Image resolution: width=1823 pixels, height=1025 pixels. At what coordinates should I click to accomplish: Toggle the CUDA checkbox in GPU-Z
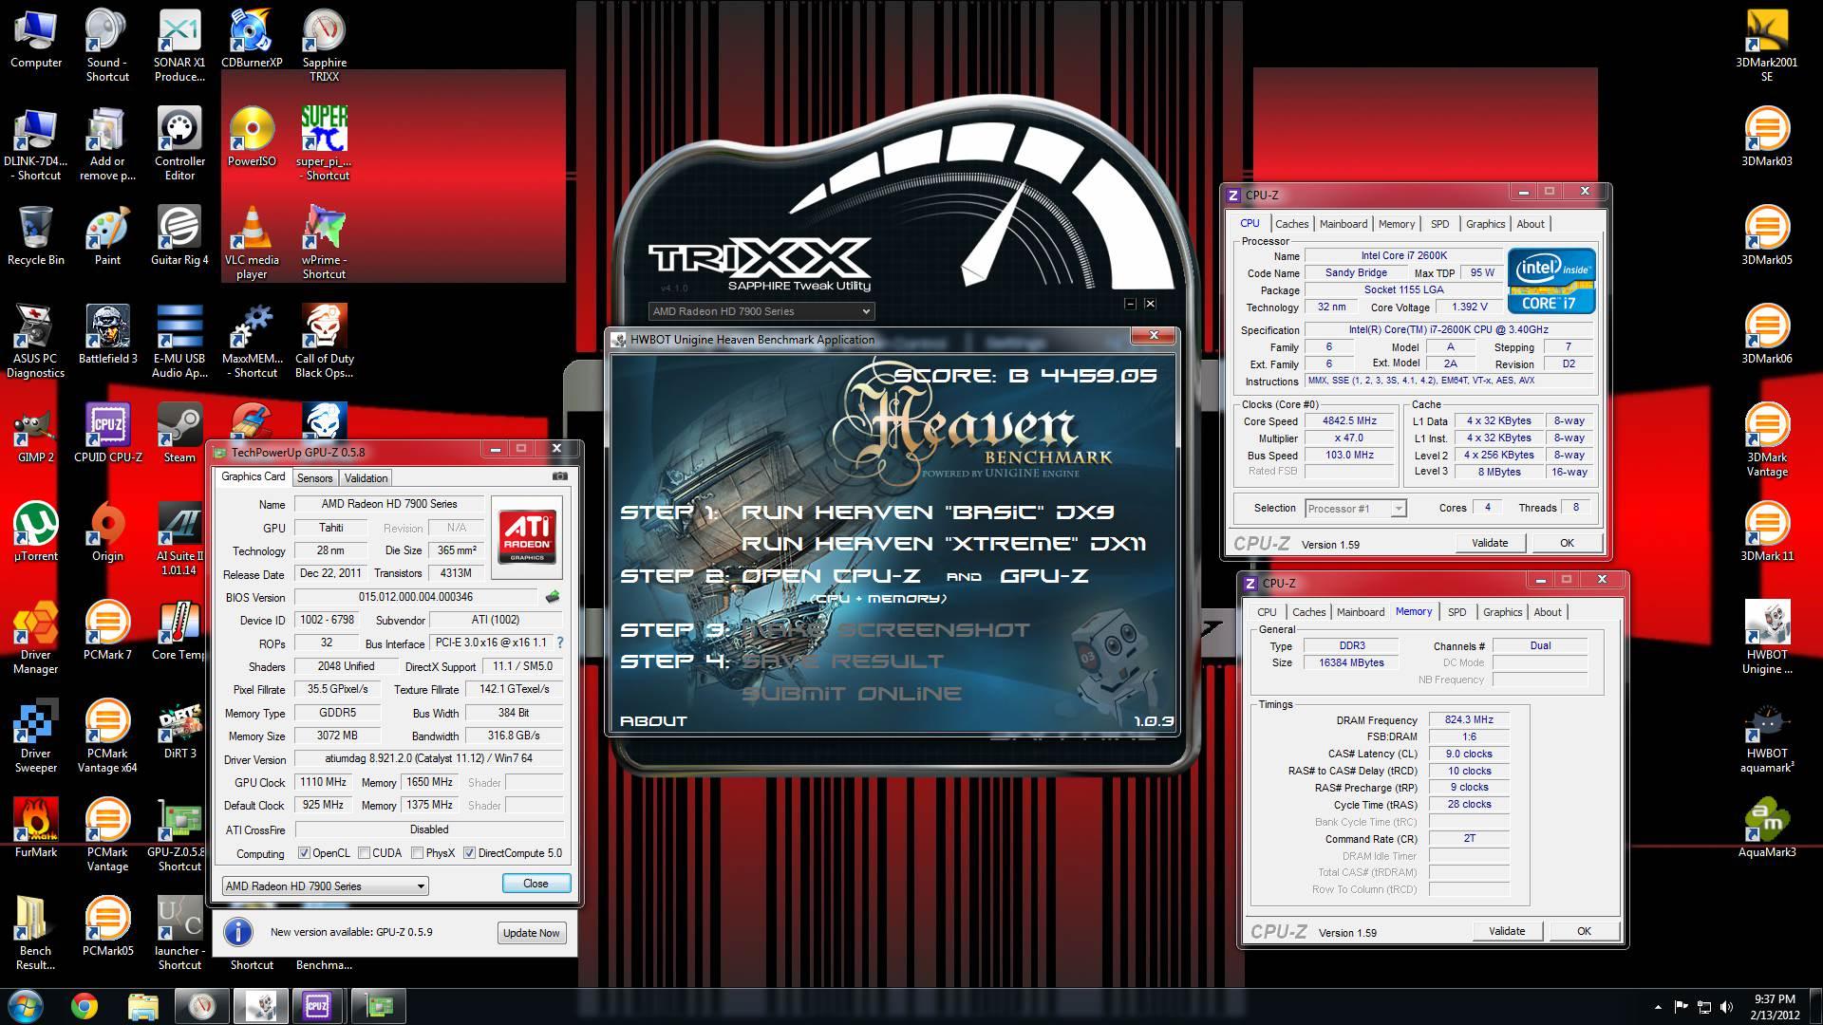coord(364,853)
